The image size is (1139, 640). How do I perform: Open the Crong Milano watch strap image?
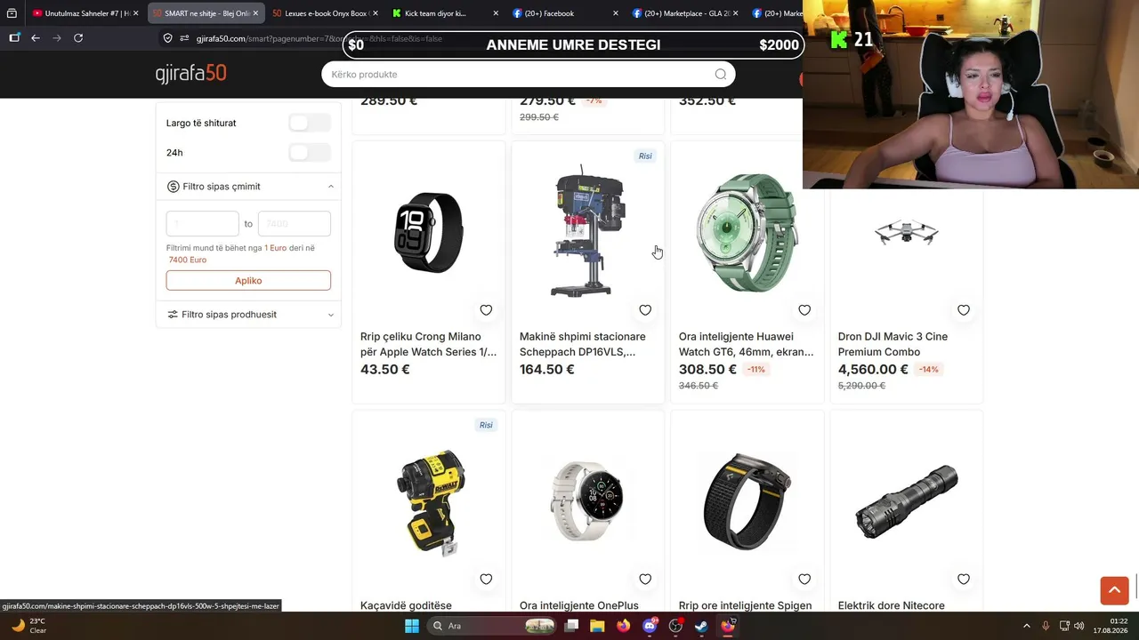coord(429,232)
